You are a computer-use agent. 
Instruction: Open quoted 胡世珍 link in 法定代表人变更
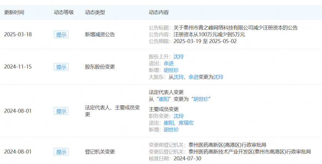200,99
